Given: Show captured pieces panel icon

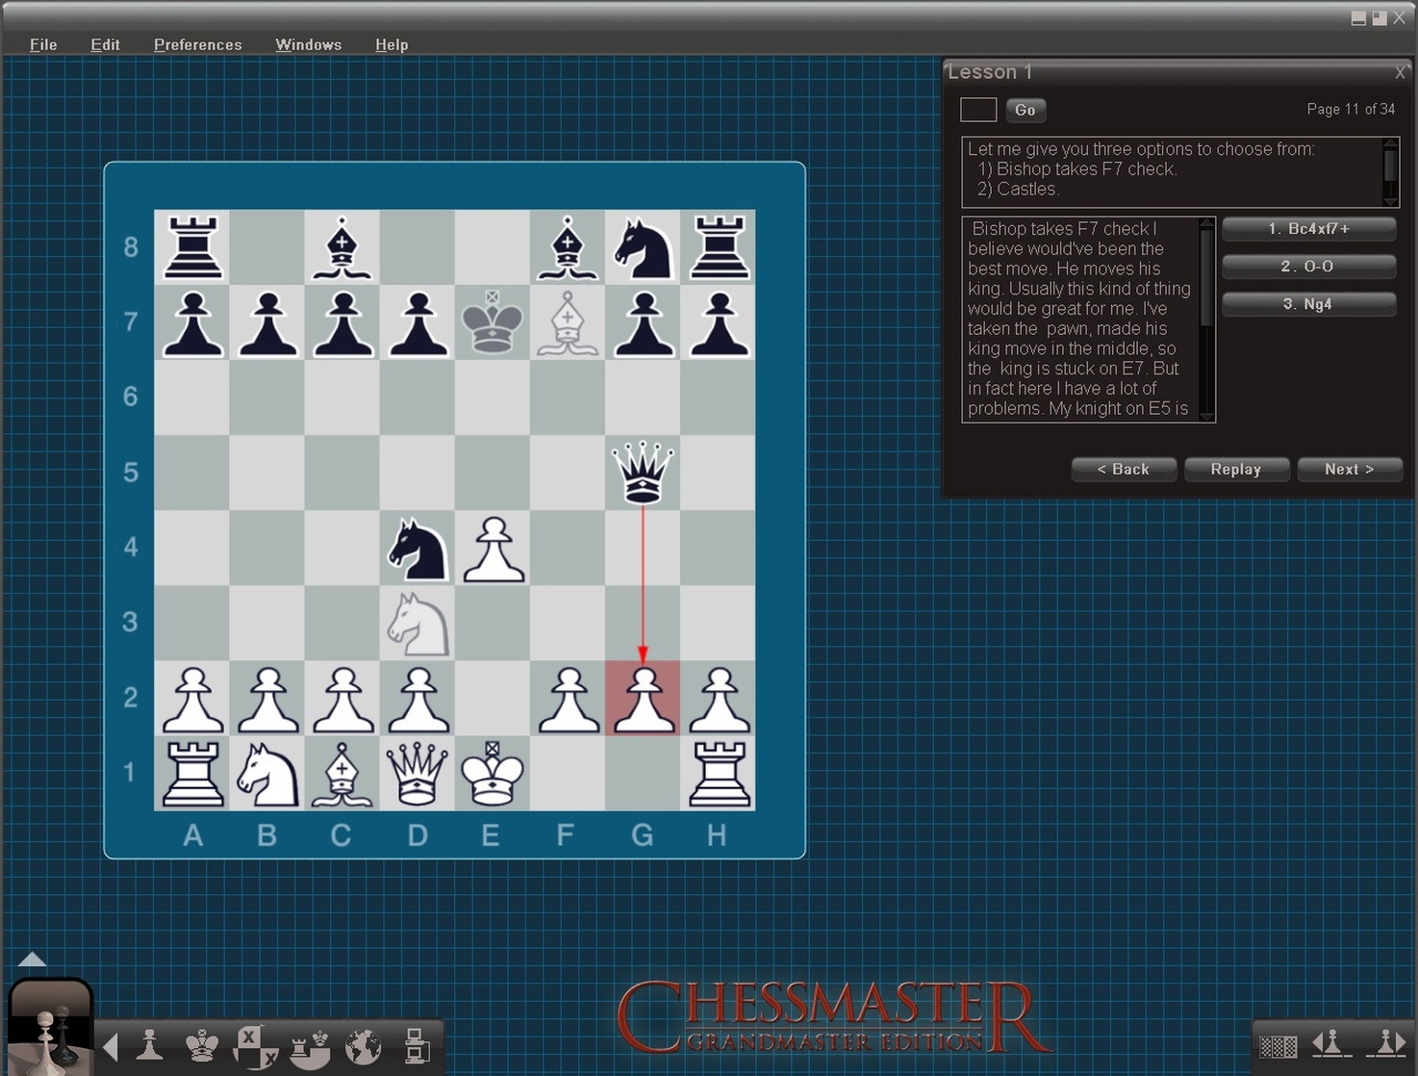Looking at the screenshot, I should click(255, 1046).
